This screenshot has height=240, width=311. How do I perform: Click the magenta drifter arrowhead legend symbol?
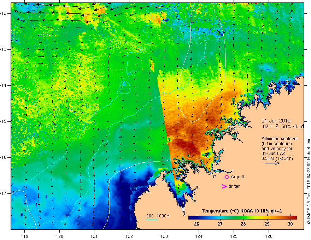point(224,186)
